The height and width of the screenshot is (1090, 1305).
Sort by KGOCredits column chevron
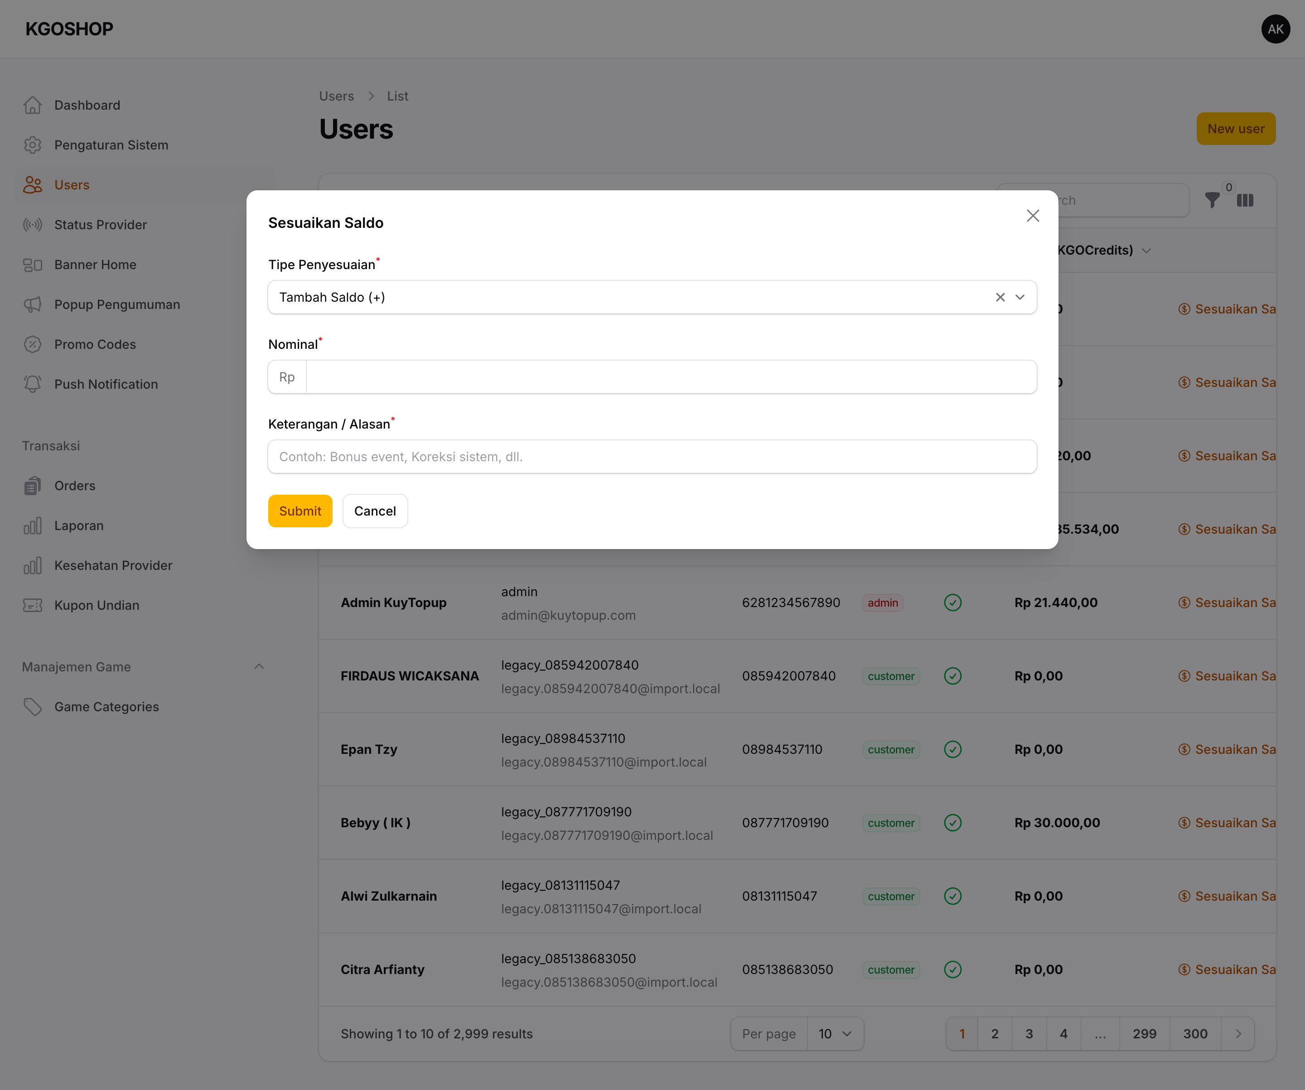click(1146, 251)
